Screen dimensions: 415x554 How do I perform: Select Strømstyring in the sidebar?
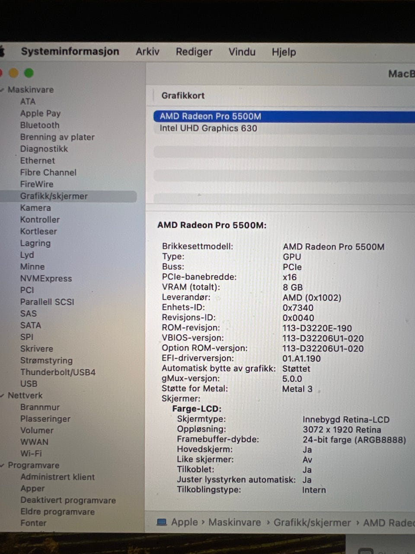pyautogui.click(x=46, y=361)
